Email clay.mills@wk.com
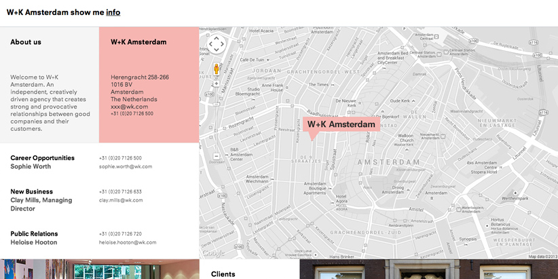Screen dimensions: 558x279 121,200
